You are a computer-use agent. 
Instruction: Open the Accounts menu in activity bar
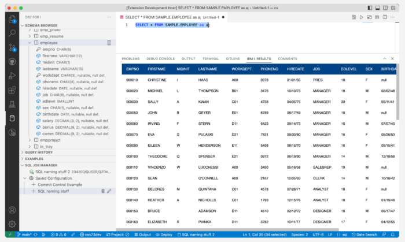click(x=12, y=210)
